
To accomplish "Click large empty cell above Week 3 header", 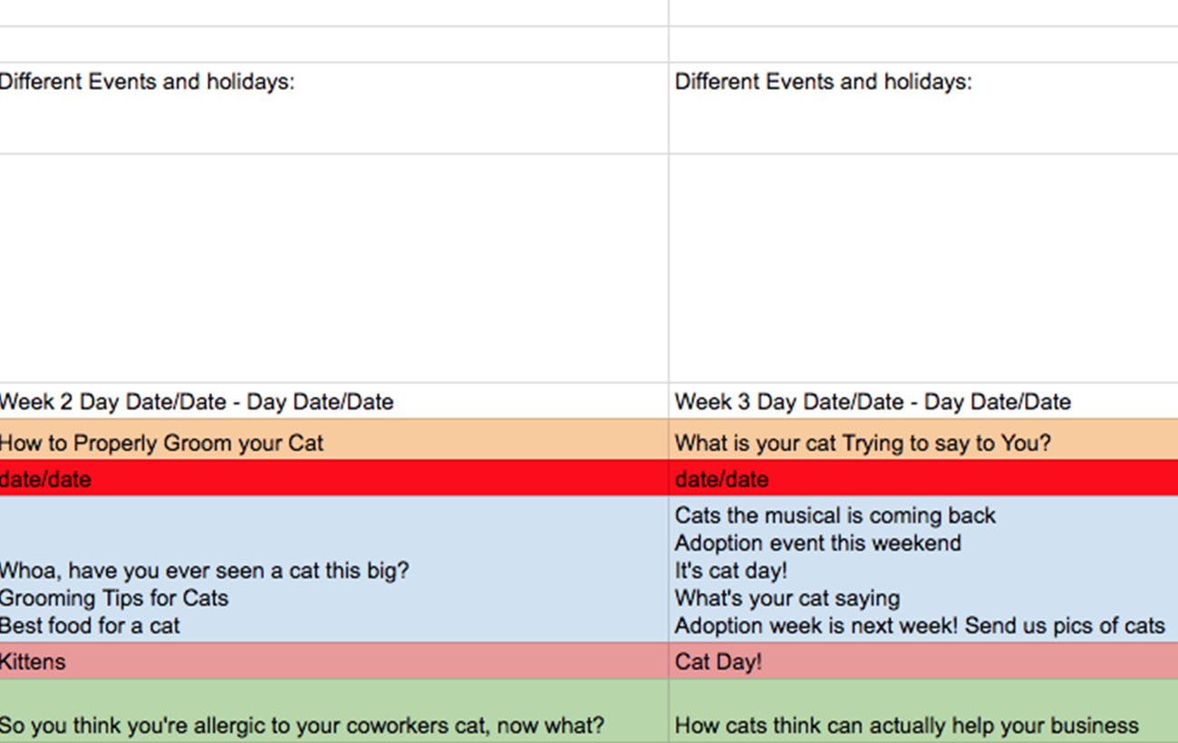I will pyautogui.click(x=923, y=267).
